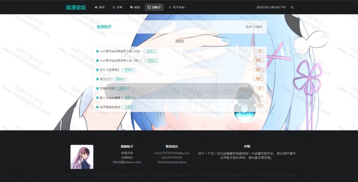This screenshot has height=182, width=358.
Task: Click the 动漫论坛 site logo
Action: (76, 7)
